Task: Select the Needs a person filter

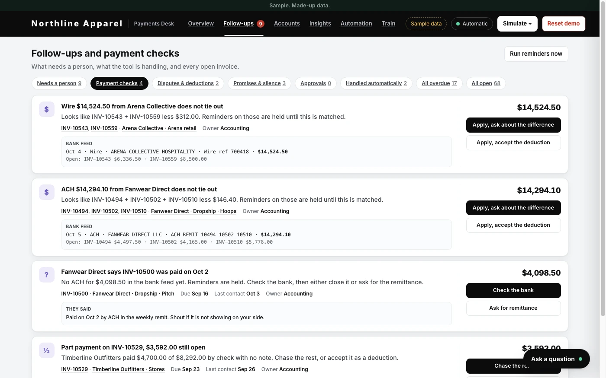Action: (x=59, y=83)
